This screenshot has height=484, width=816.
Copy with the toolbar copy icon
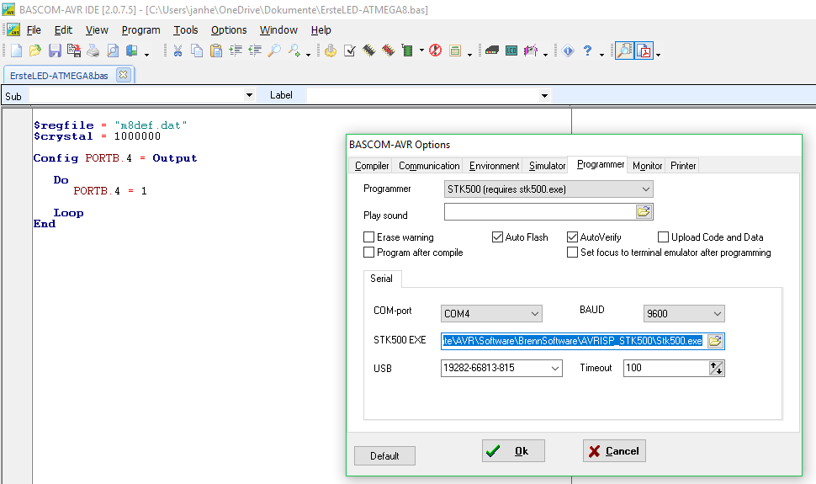click(x=197, y=51)
